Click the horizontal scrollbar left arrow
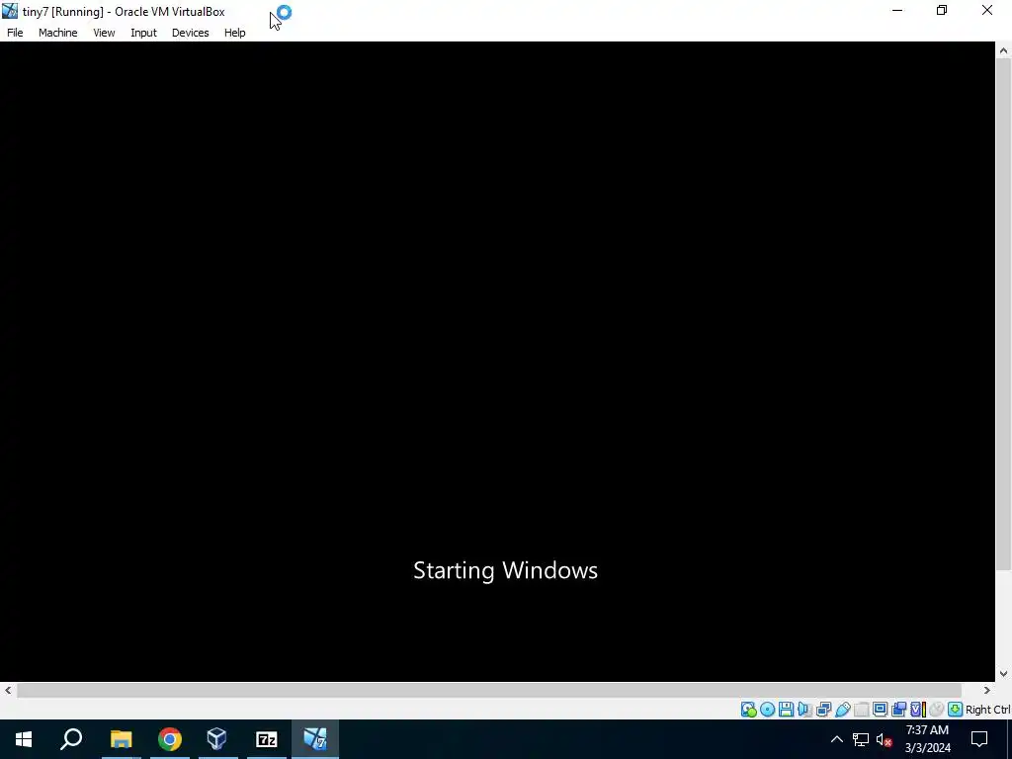This screenshot has height=759, width=1012. point(8,690)
